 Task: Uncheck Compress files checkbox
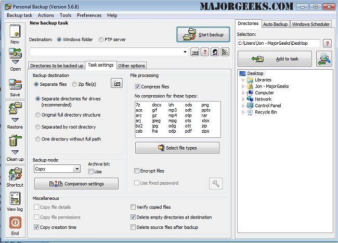pos(137,87)
